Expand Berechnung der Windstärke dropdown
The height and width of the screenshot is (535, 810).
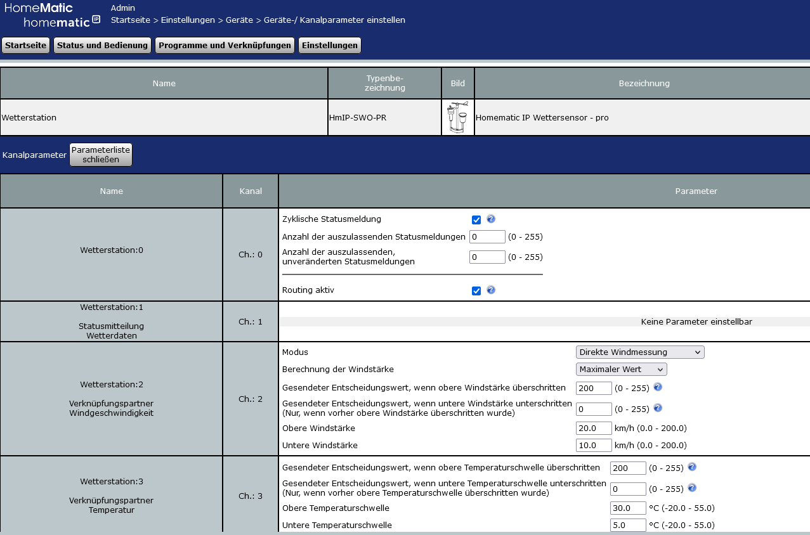click(621, 369)
